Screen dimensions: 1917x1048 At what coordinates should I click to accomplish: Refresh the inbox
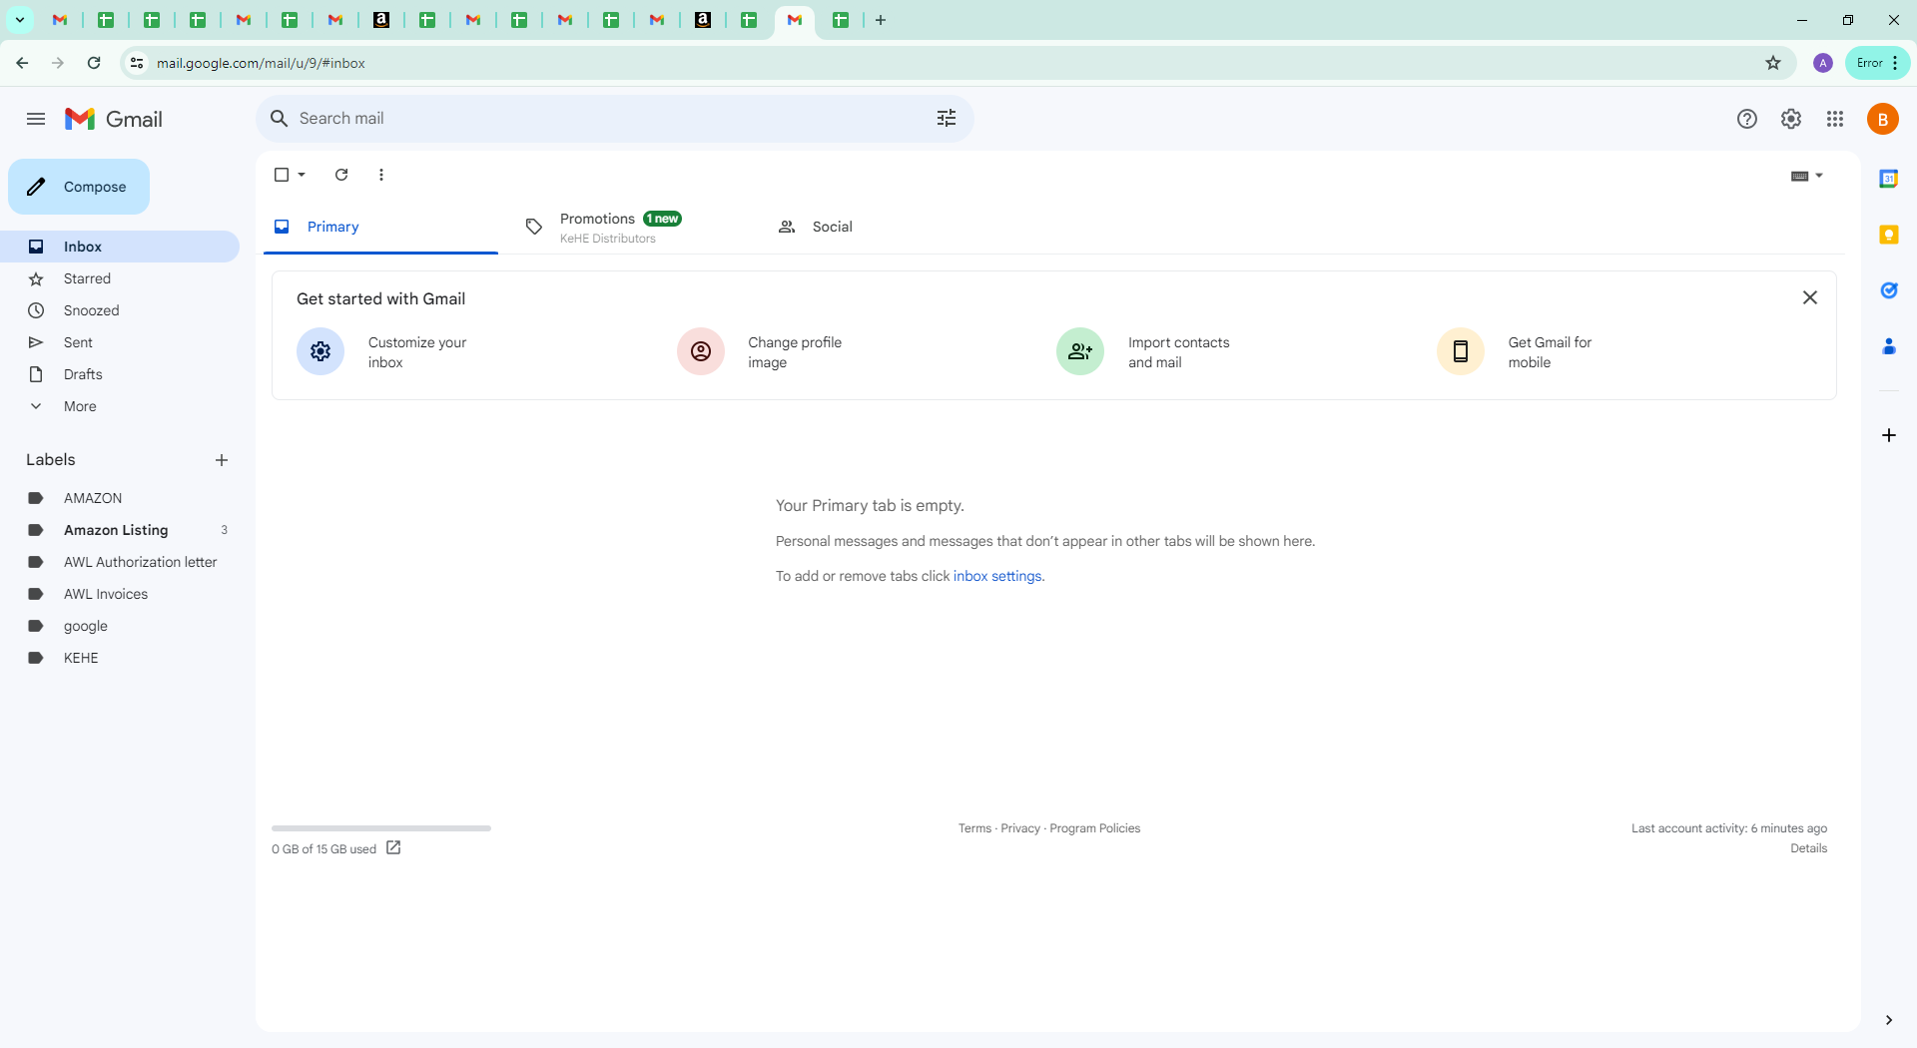pyautogui.click(x=341, y=175)
